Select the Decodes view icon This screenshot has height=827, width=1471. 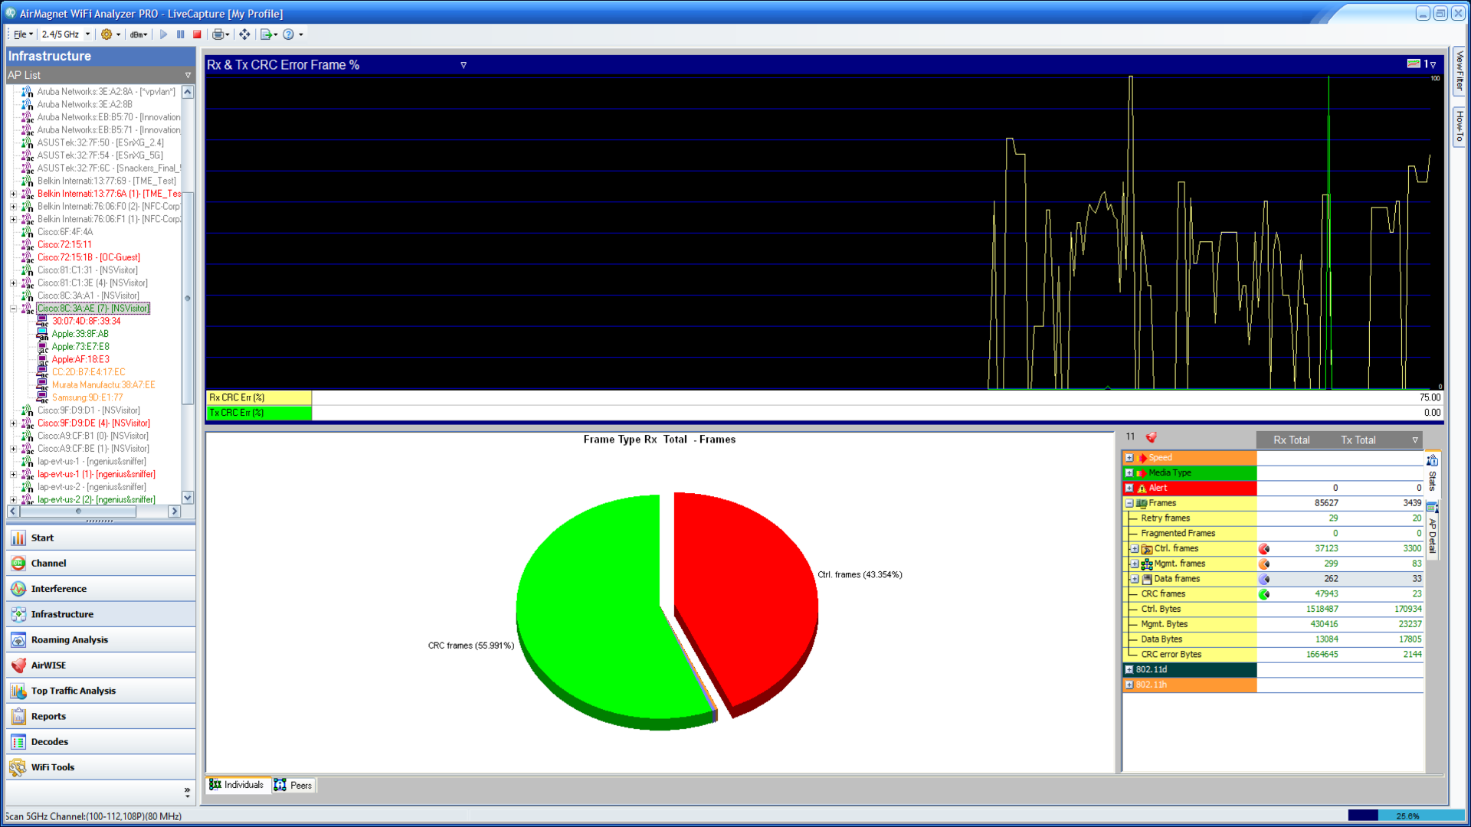(x=18, y=741)
